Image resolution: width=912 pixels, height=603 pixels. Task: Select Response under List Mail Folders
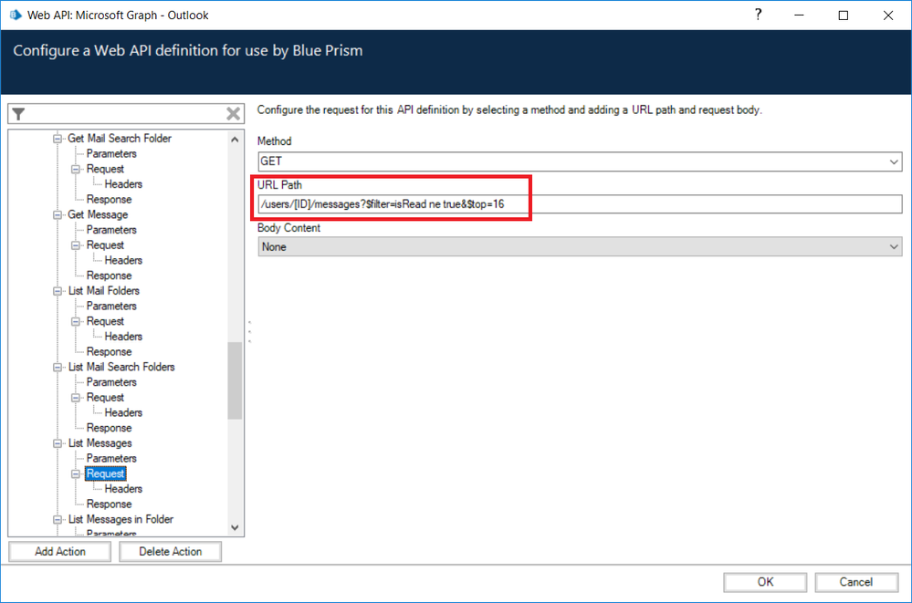[x=109, y=352]
